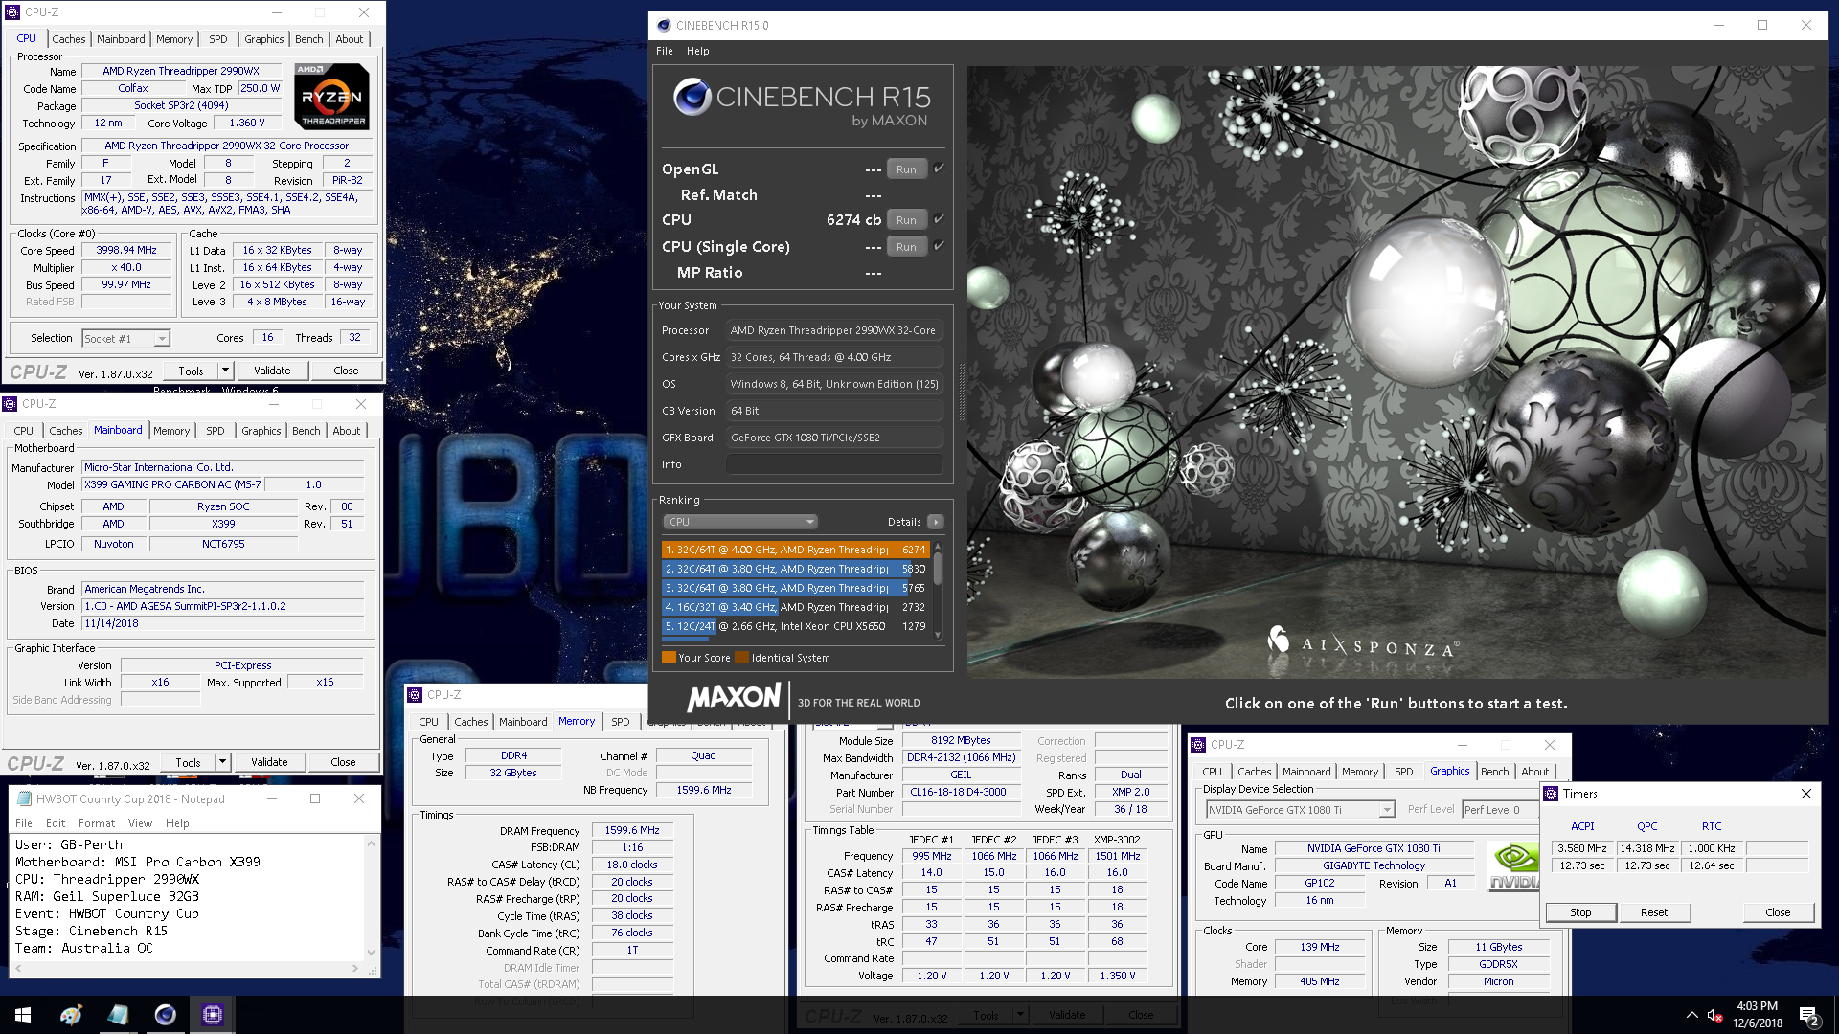The image size is (1839, 1034).
Task: Click Cinebench title bar icon
Action: click(x=664, y=25)
